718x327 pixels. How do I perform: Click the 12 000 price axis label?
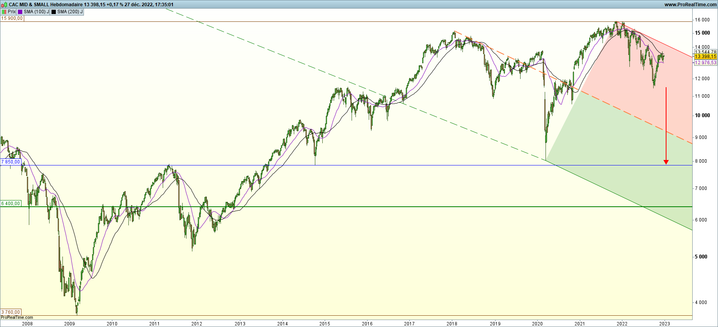(x=702, y=79)
